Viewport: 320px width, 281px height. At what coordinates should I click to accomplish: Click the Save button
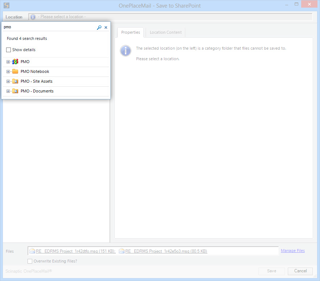point(271,271)
